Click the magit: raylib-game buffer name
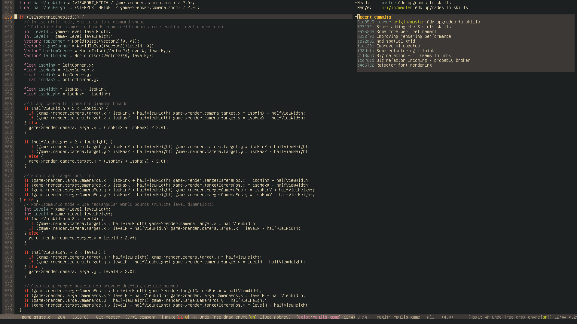Screen dimensions: 577x324 point(398,317)
